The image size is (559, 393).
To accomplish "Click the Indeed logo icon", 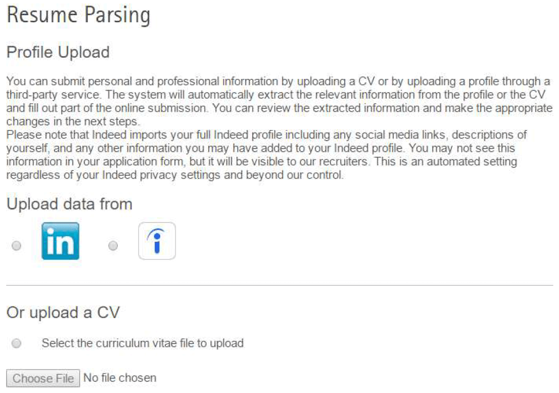I will tap(157, 241).
